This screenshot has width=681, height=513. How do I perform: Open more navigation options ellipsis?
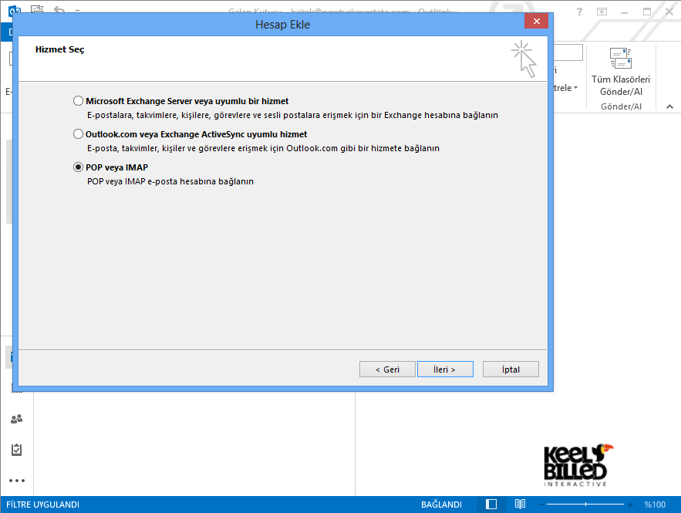[x=17, y=481]
